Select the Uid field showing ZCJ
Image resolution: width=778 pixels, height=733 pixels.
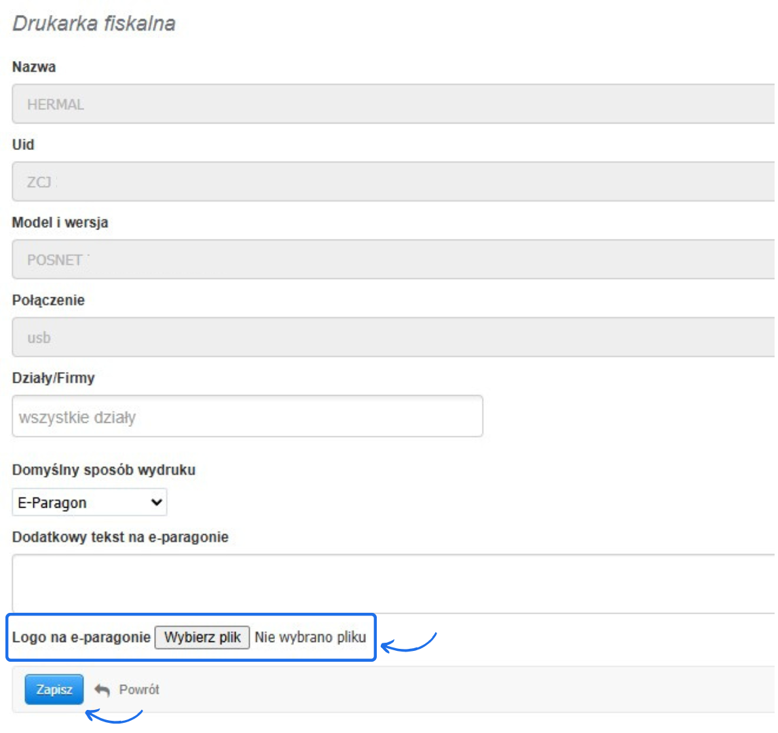394,181
